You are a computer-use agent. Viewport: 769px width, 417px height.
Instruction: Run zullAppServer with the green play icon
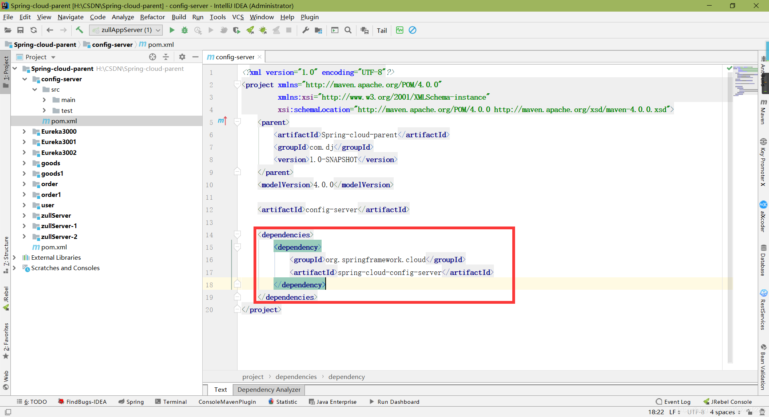[172, 30]
